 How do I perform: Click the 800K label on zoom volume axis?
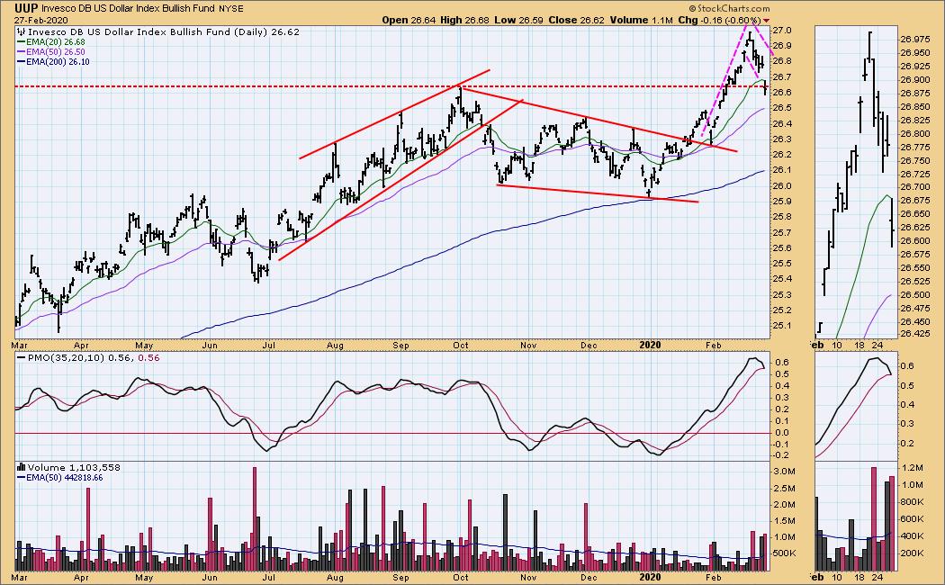click(x=913, y=502)
